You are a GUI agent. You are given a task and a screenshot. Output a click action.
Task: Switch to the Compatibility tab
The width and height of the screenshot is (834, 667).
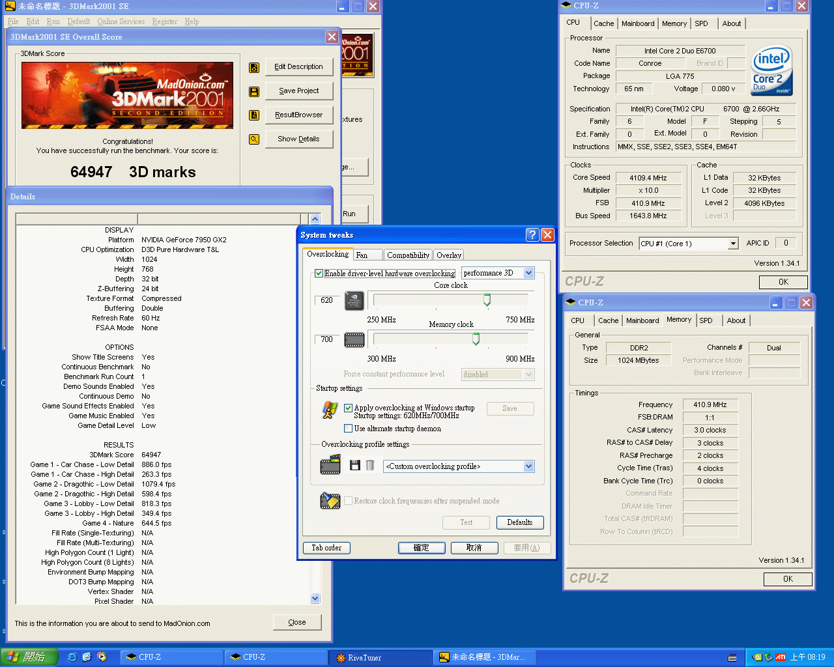click(408, 255)
